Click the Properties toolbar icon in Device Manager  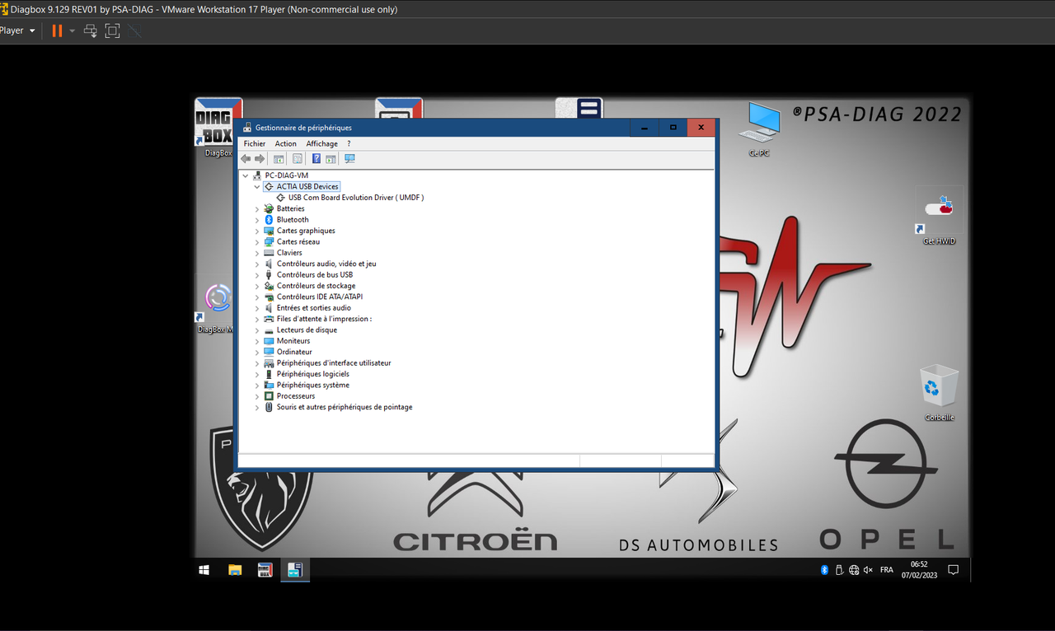tap(297, 159)
